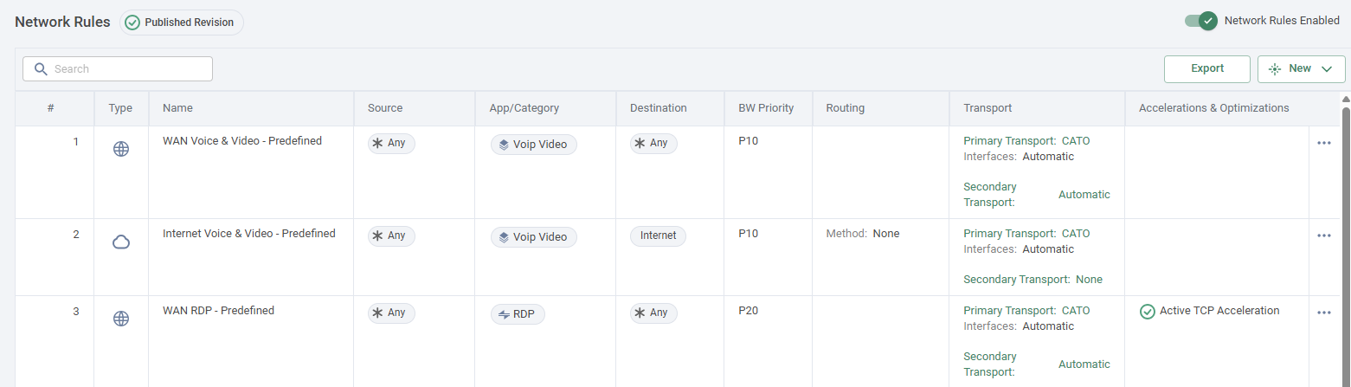The width and height of the screenshot is (1351, 387).
Task: Click the Search rules input field
Action: (130, 69)
